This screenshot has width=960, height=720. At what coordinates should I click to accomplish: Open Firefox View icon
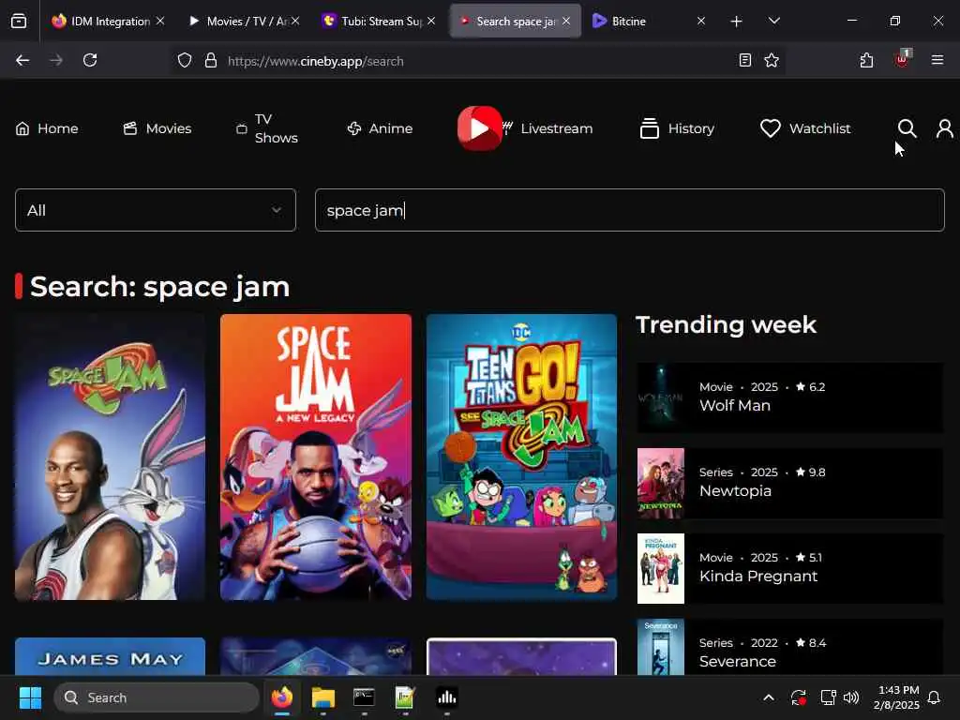19,22
